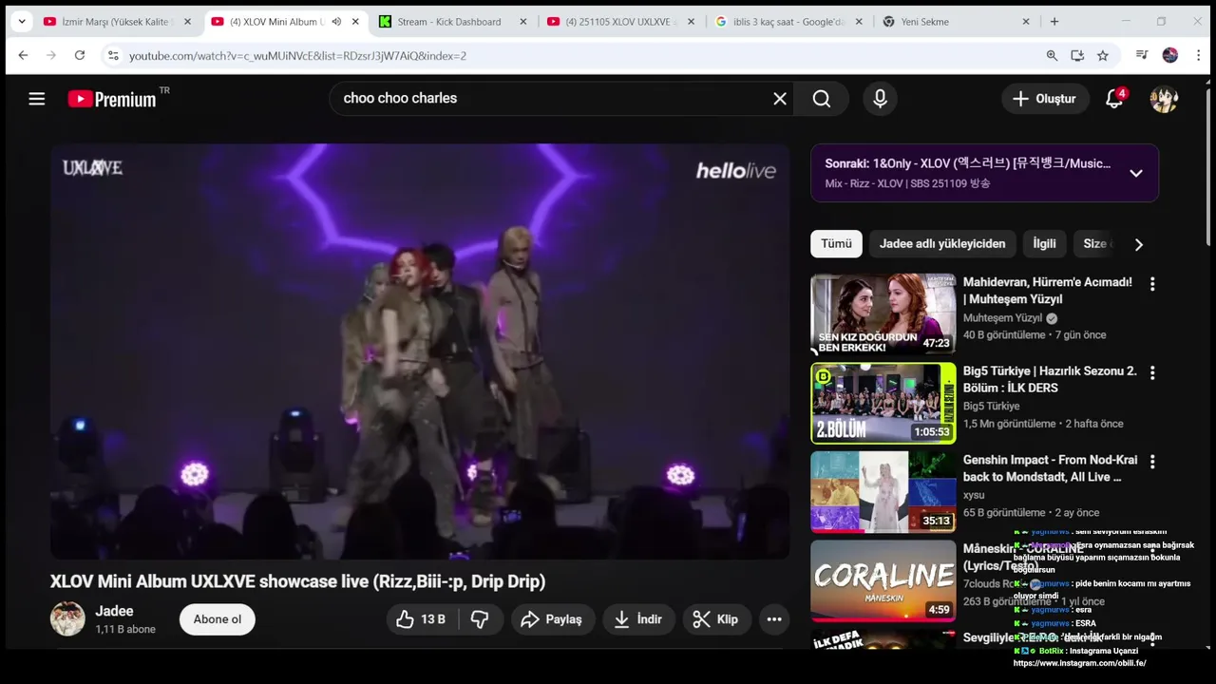The image size is (1216, 684).
Task: Switch to 251105 XLOV UXLXVE tab
Action: click(621, 21)
